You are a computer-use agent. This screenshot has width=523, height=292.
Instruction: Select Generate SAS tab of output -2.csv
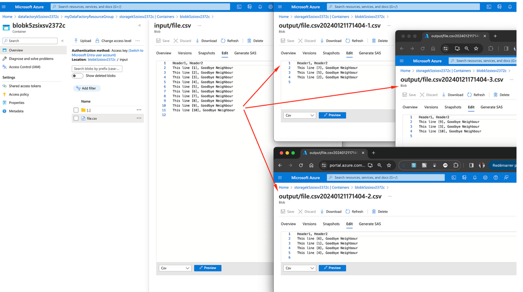click(x=370, y=224)
